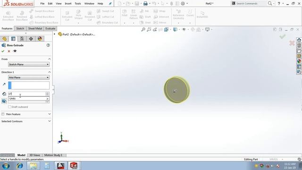Select the Motion Study 1 tab
The image size is (302, 170).
(x=53, y=155)
